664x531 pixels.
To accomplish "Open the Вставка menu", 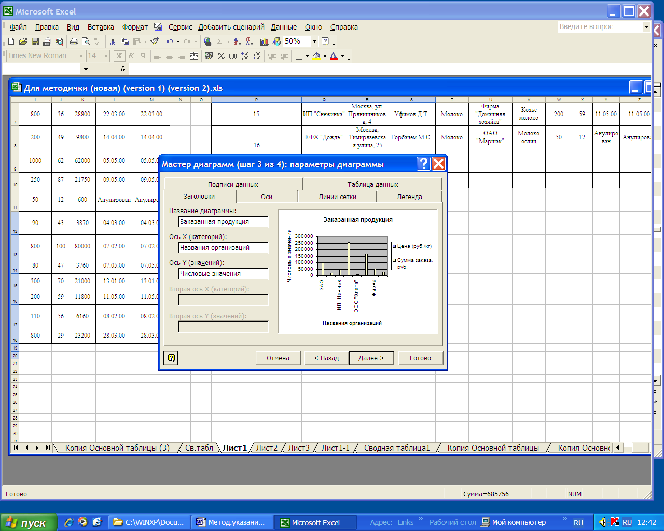I will click(101, 27).
